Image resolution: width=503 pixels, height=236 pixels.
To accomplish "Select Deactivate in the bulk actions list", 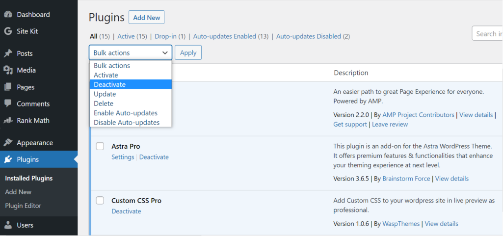I will 131,85.
